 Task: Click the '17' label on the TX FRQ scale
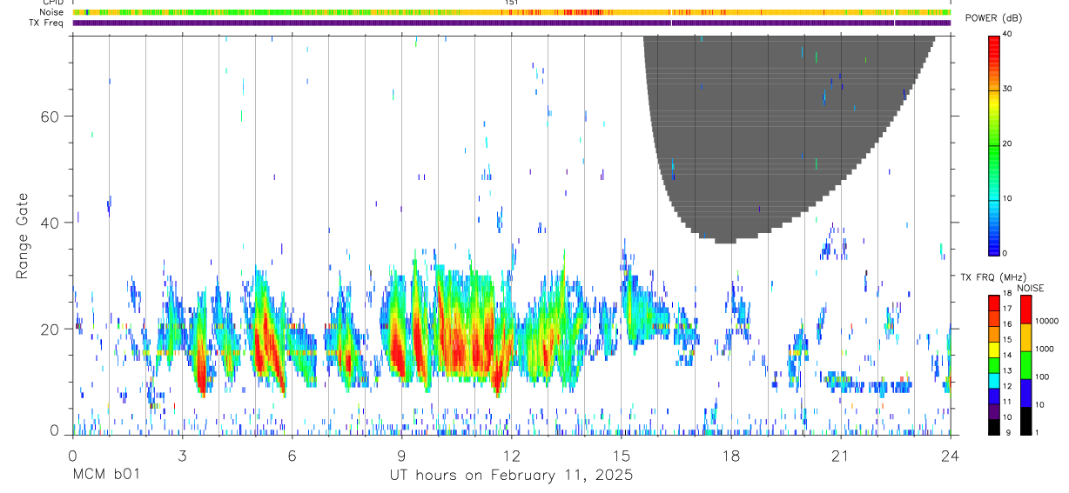coord(1008,309)
